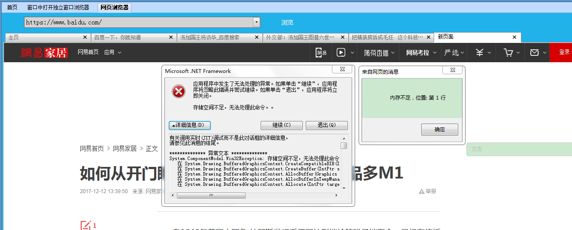Expand the arrow next to the yen icon
The height and width of the screenshot is (230, 572).
coord(490,52)
